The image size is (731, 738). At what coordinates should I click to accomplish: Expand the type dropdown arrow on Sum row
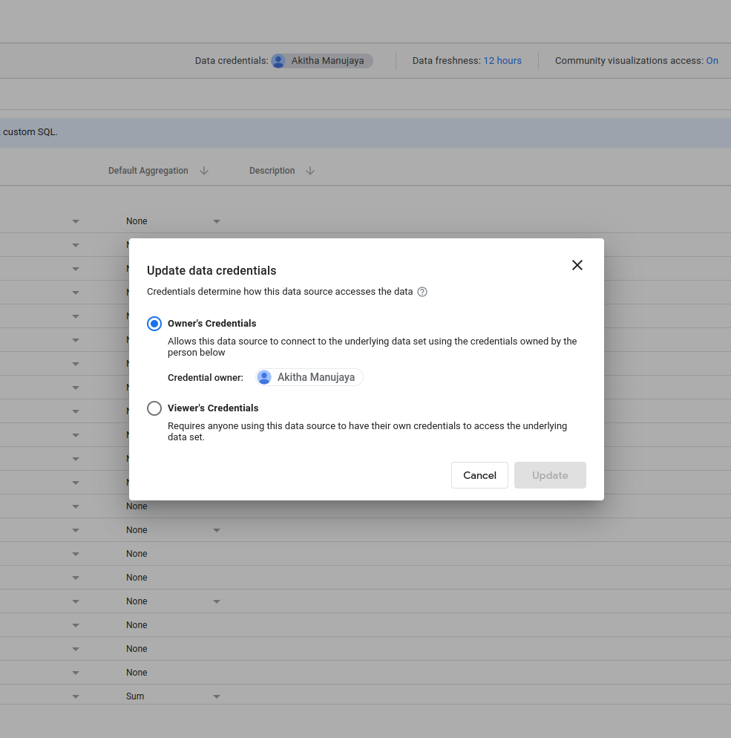75,696
